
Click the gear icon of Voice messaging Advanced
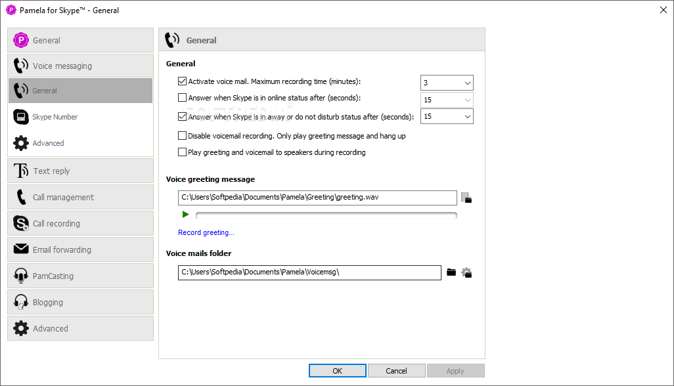(20, 143)
